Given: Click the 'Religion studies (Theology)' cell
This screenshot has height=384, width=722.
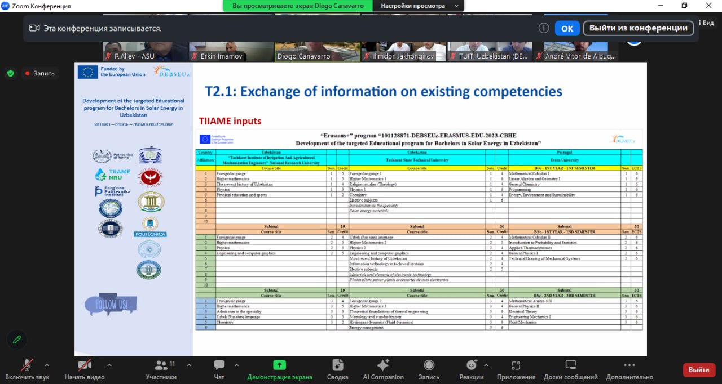Looking at the screenshot, I should (417, 184).
